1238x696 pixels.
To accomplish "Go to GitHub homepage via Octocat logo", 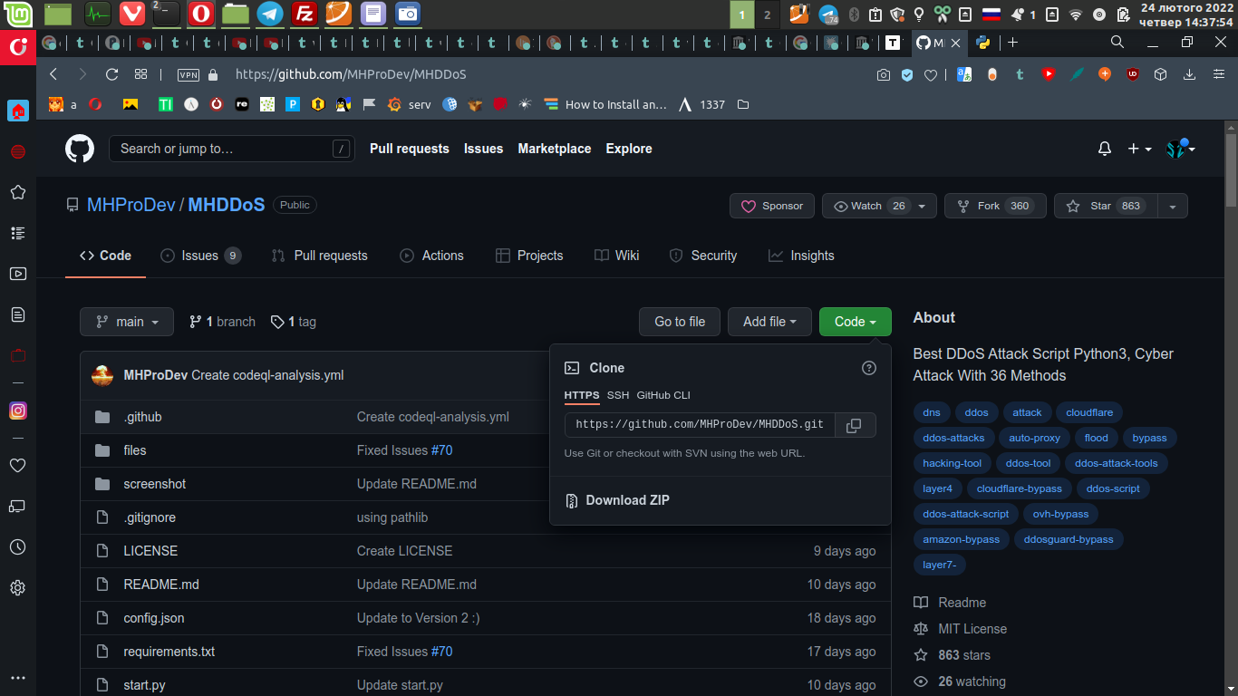I will (x=80, y=149).
